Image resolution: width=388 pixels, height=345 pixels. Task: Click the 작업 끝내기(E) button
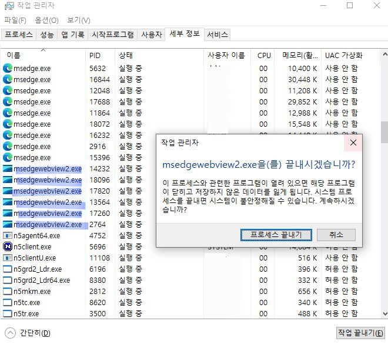click(361, 333)
